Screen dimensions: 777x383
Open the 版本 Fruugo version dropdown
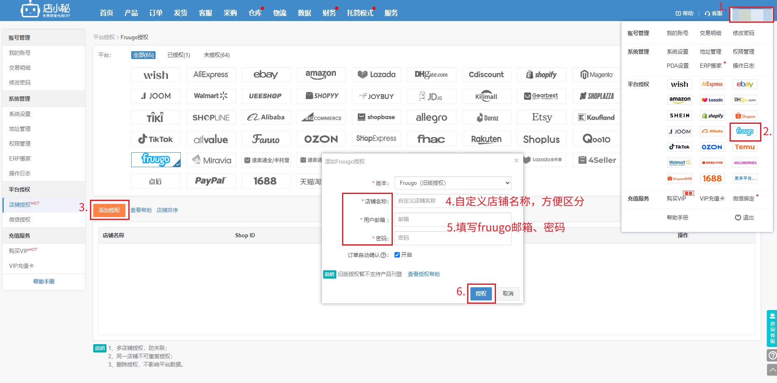tap(453, 183)
